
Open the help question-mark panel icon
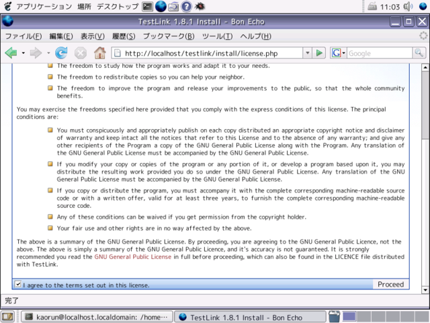pyautogui.click(x=187, y=6)
